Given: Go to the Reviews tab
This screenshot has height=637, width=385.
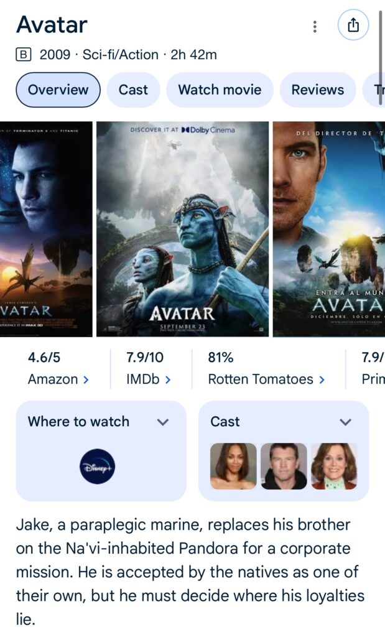Looking at the screenshot, I should pos(318,90).
